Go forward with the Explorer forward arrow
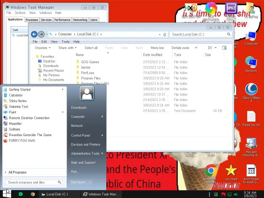The image size is (264, 198). coord(41,34)
